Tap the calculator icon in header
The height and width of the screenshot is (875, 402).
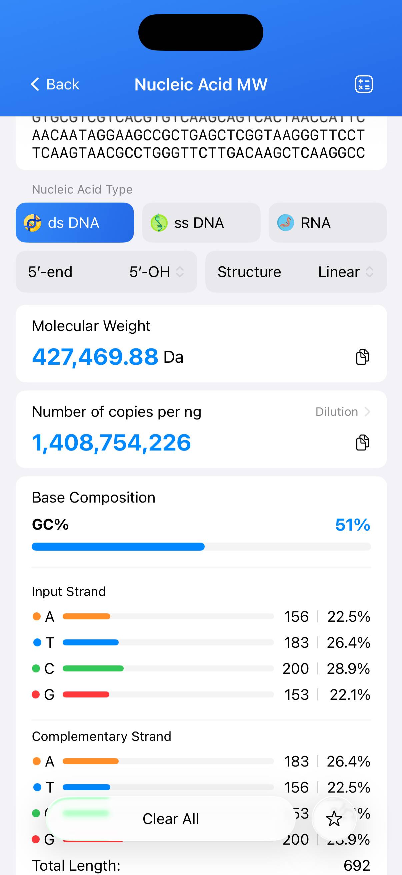point(364,84)
